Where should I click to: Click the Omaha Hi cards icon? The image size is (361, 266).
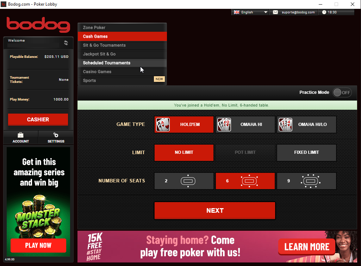(x=224, y=125)
